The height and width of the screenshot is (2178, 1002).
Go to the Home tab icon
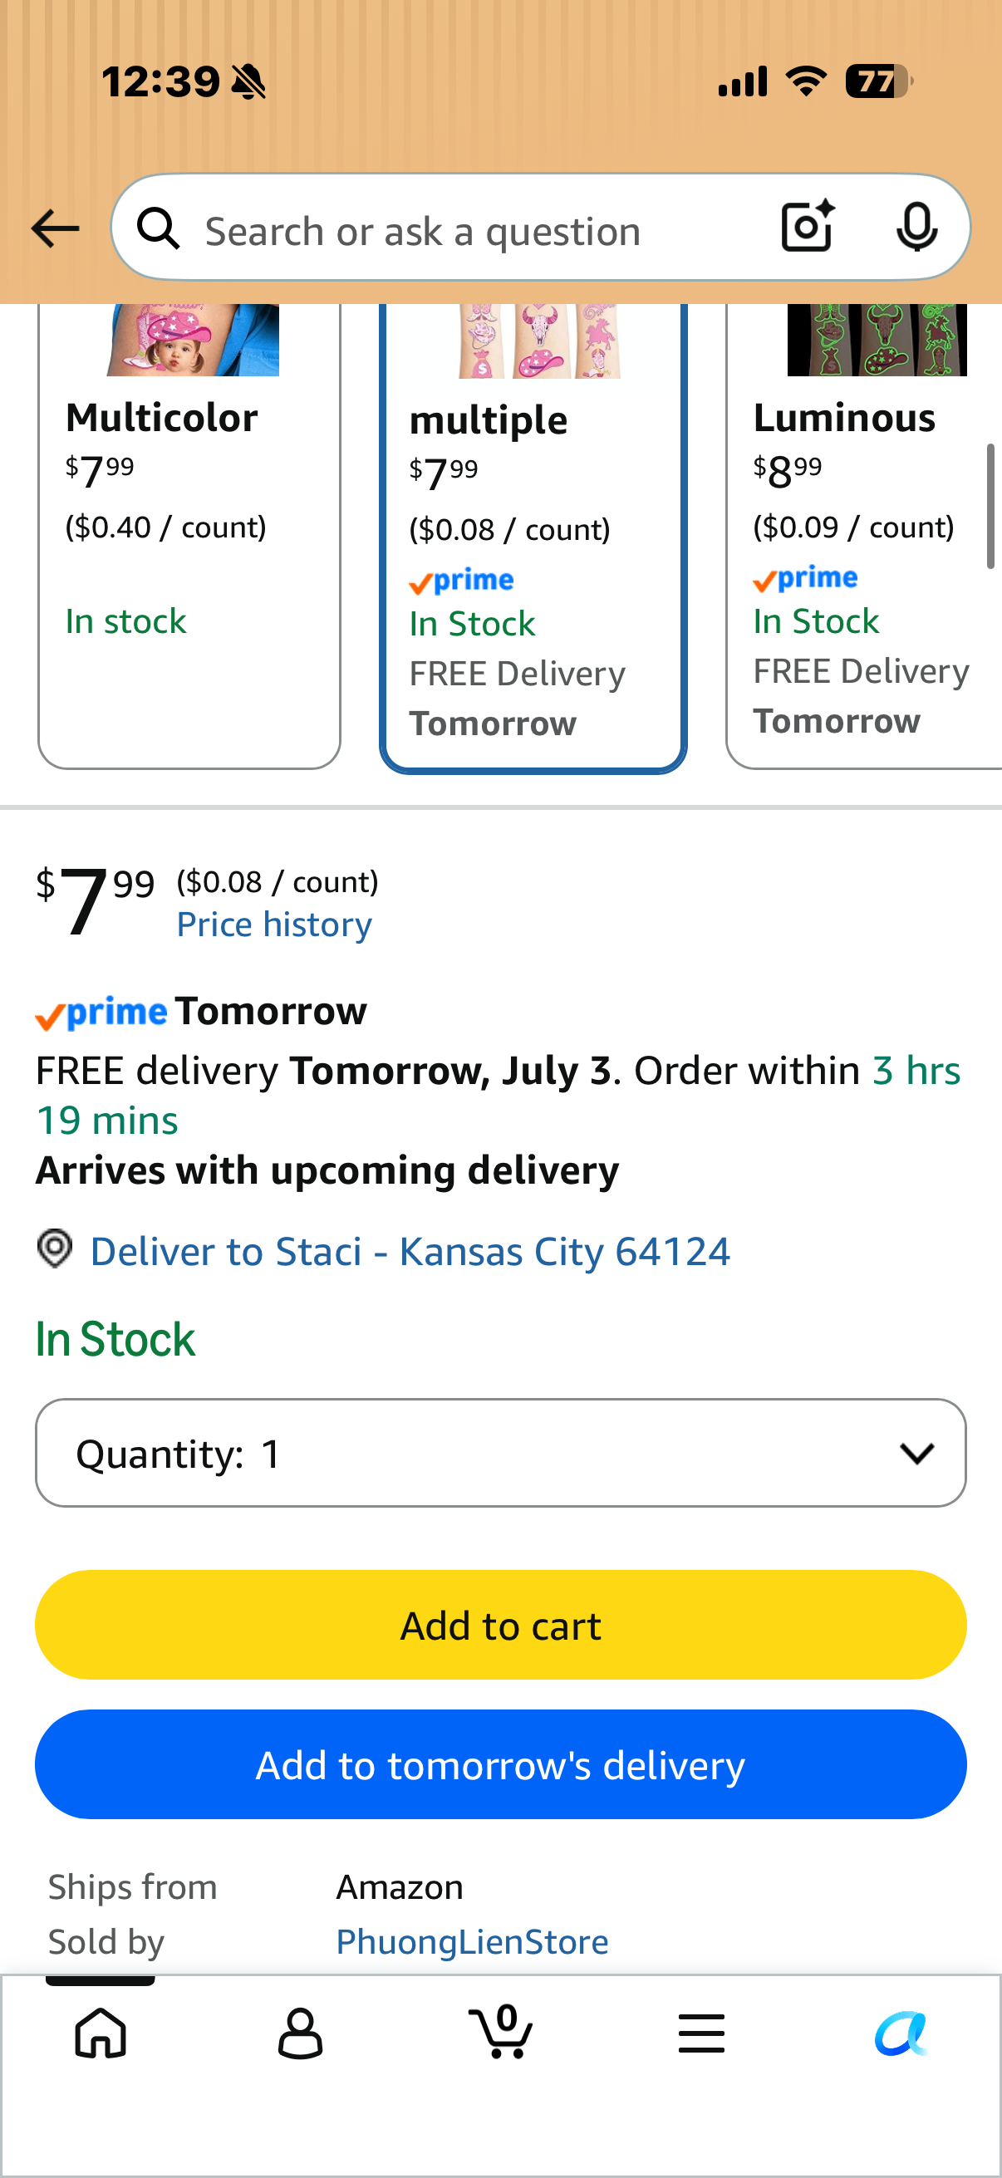(x=101, y=2033)
